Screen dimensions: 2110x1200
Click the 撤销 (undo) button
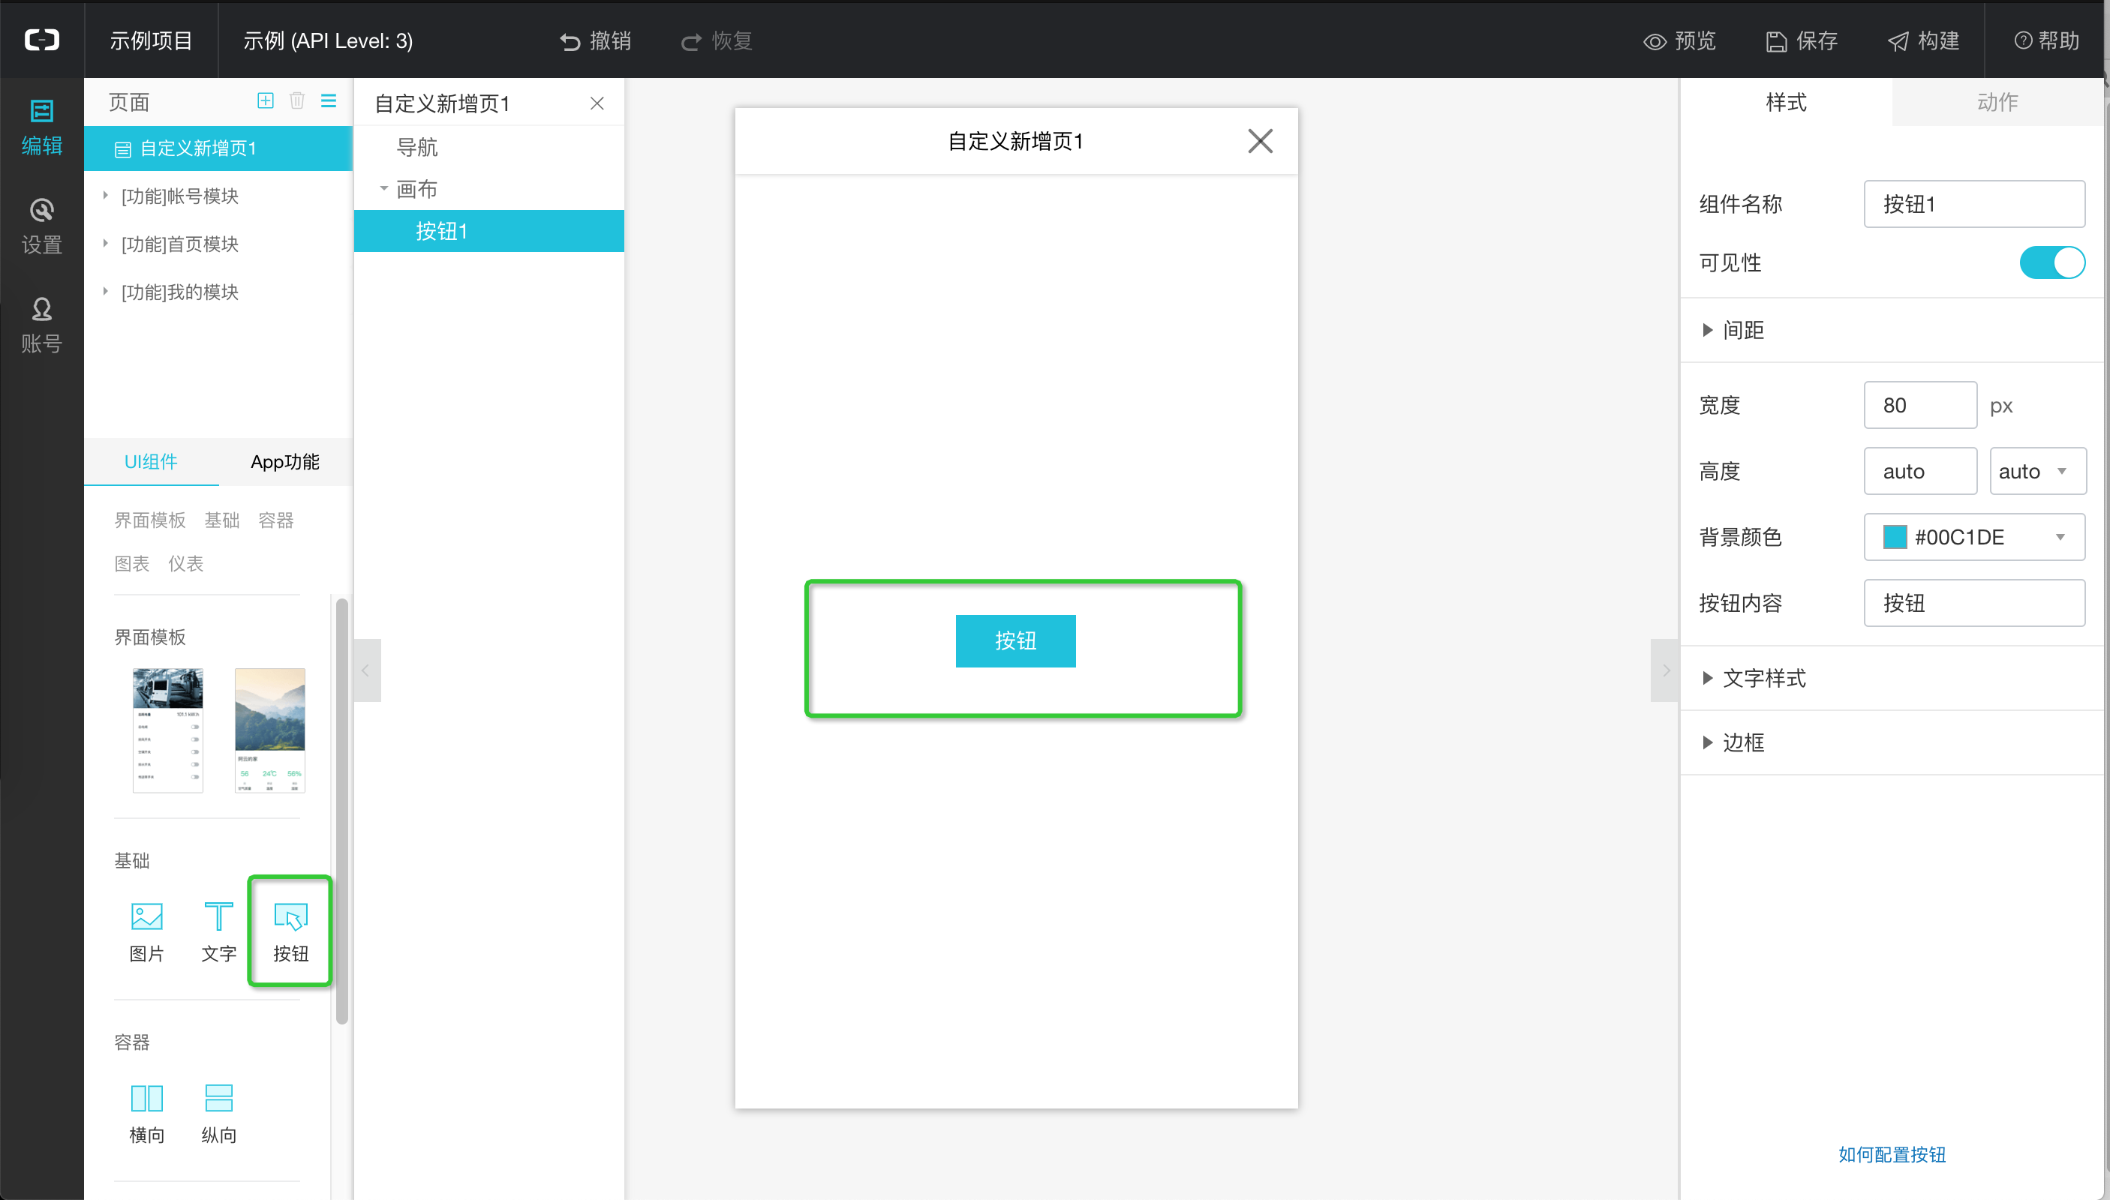coord(595,40)
